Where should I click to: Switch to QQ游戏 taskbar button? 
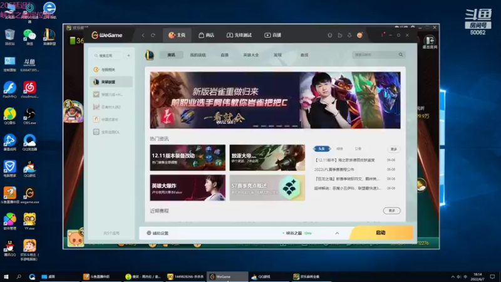269,276
